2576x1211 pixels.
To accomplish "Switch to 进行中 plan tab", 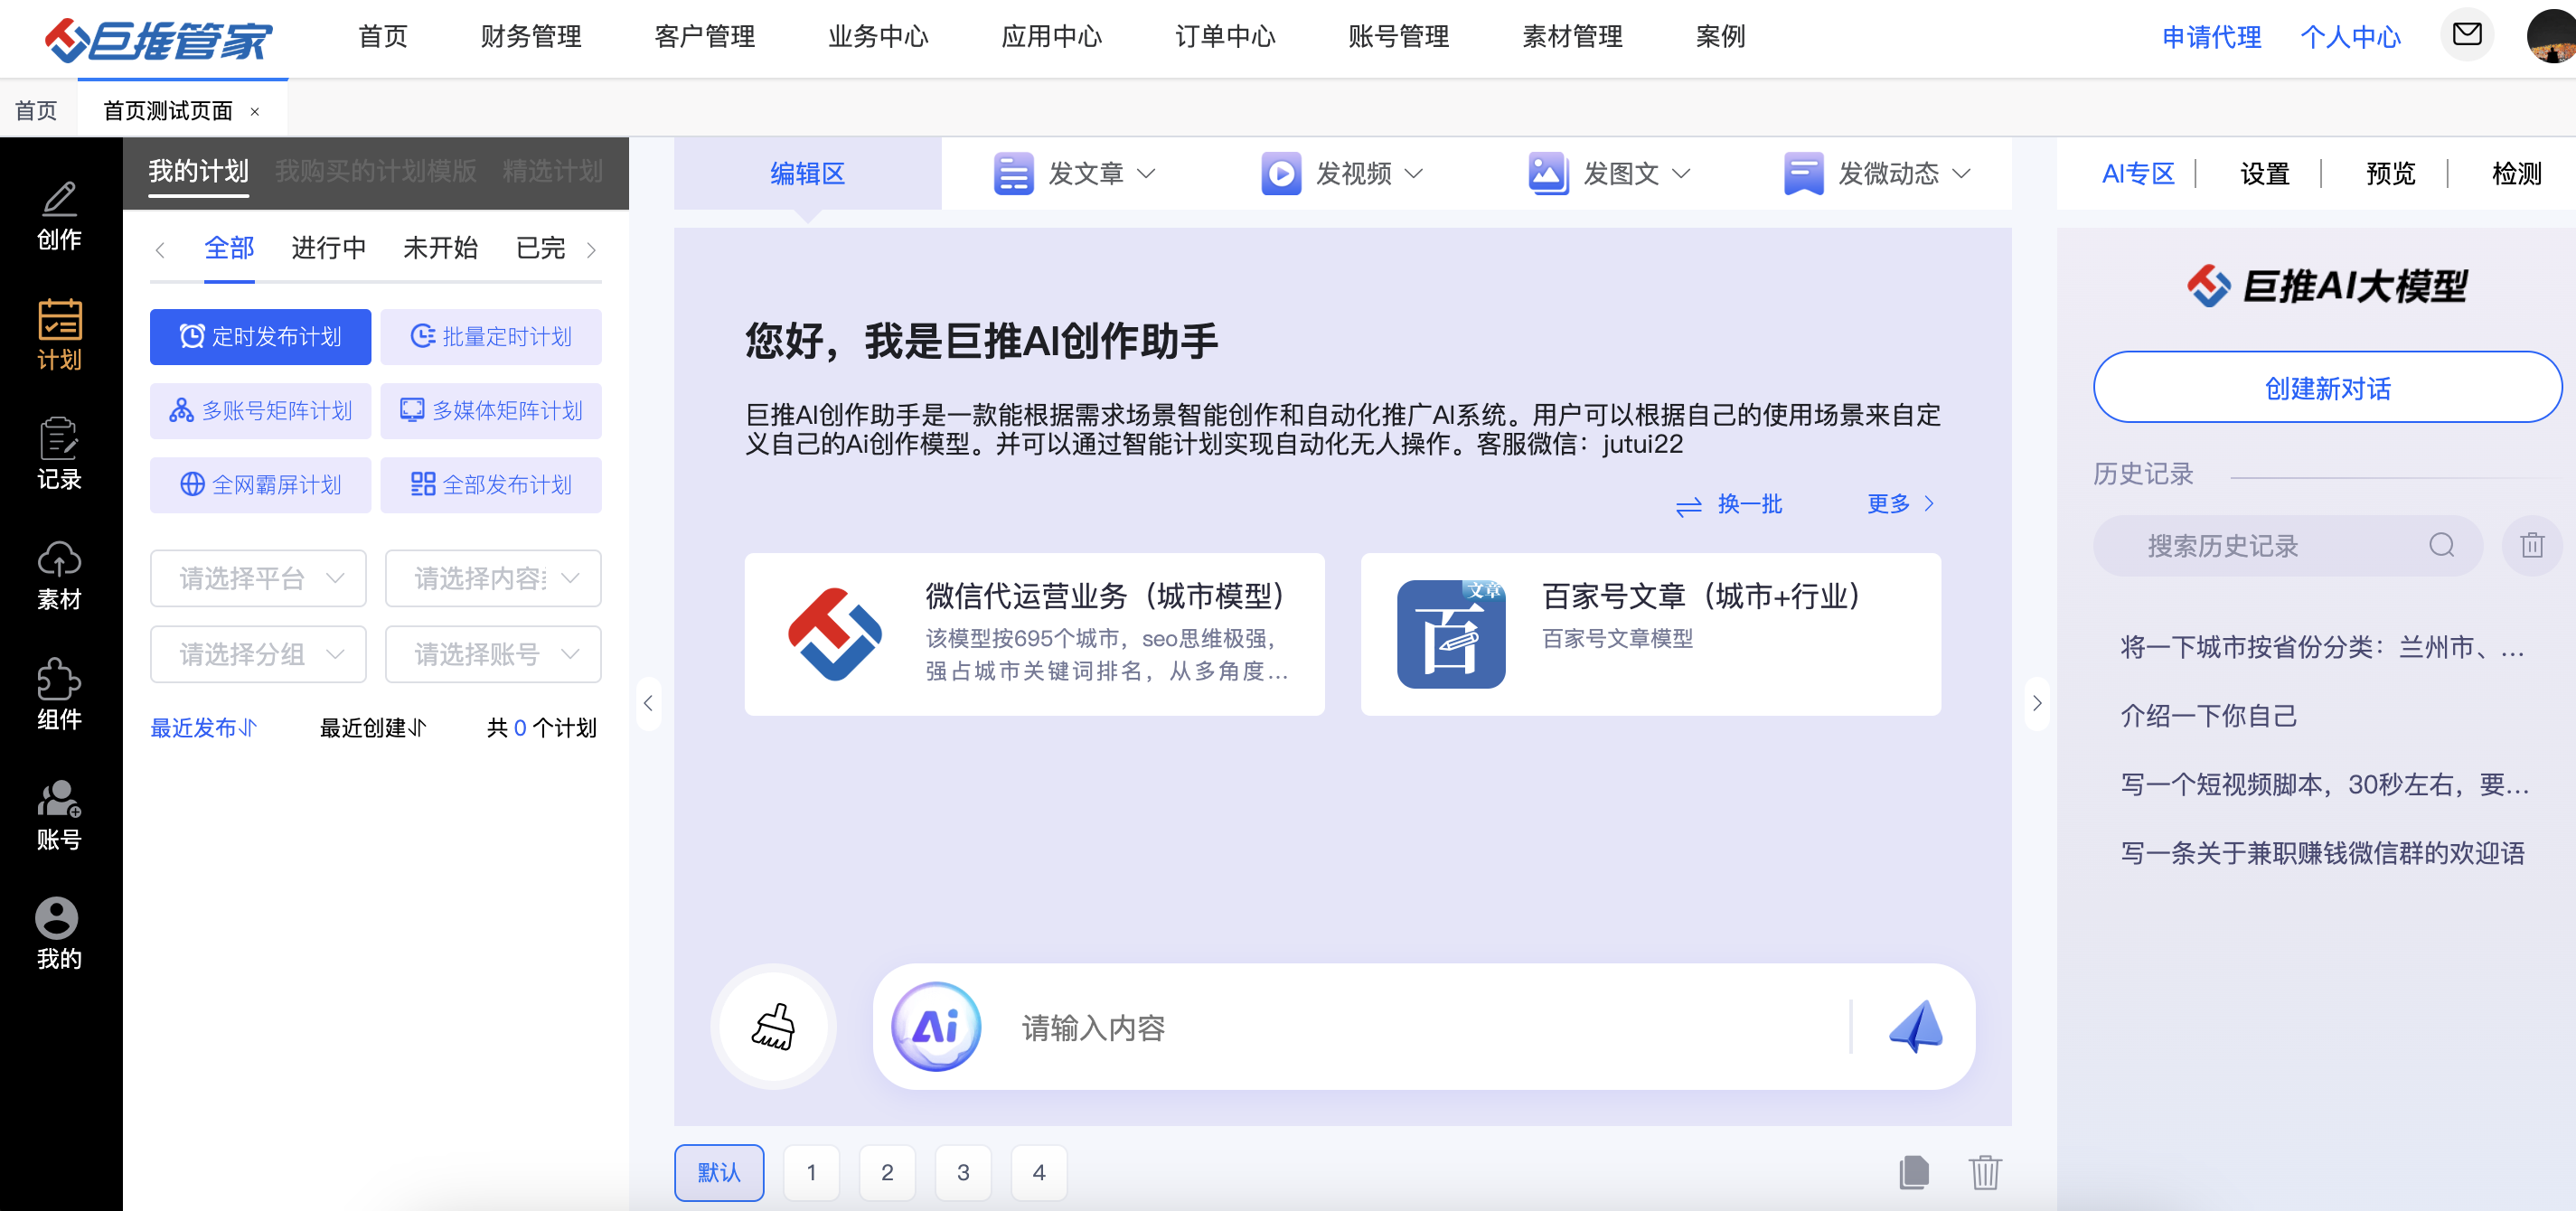I will pyautogui.click(x=328, y=248).
